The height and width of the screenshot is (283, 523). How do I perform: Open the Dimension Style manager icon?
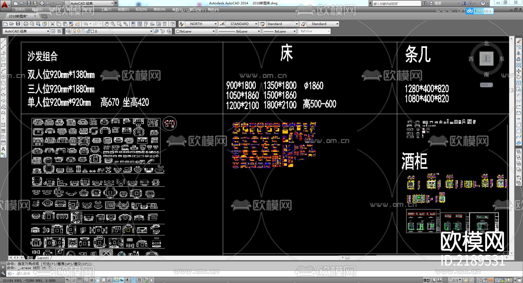pyautogui.click(x=222, y=24)
